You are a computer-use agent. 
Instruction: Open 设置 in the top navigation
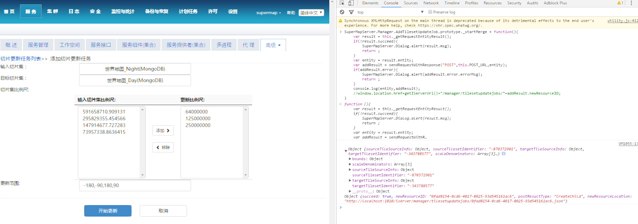coord(233,11)
